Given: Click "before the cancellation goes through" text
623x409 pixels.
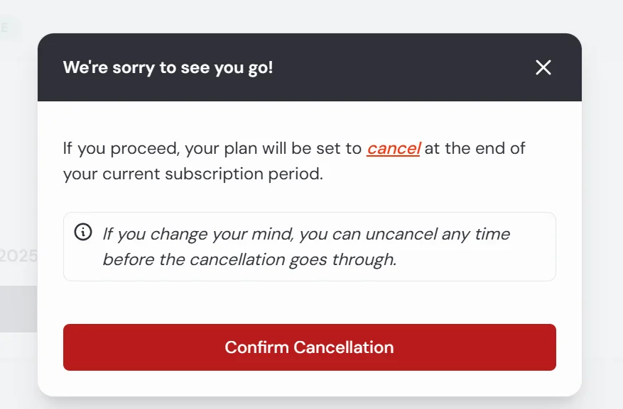Looking at the screenshot, I should (x=249, y=259).
